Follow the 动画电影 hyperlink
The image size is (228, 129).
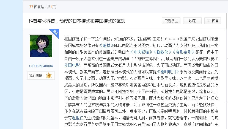pos(72,65)
